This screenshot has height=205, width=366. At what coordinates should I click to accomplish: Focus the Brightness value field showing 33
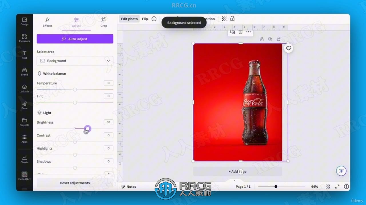click(108, 122)
